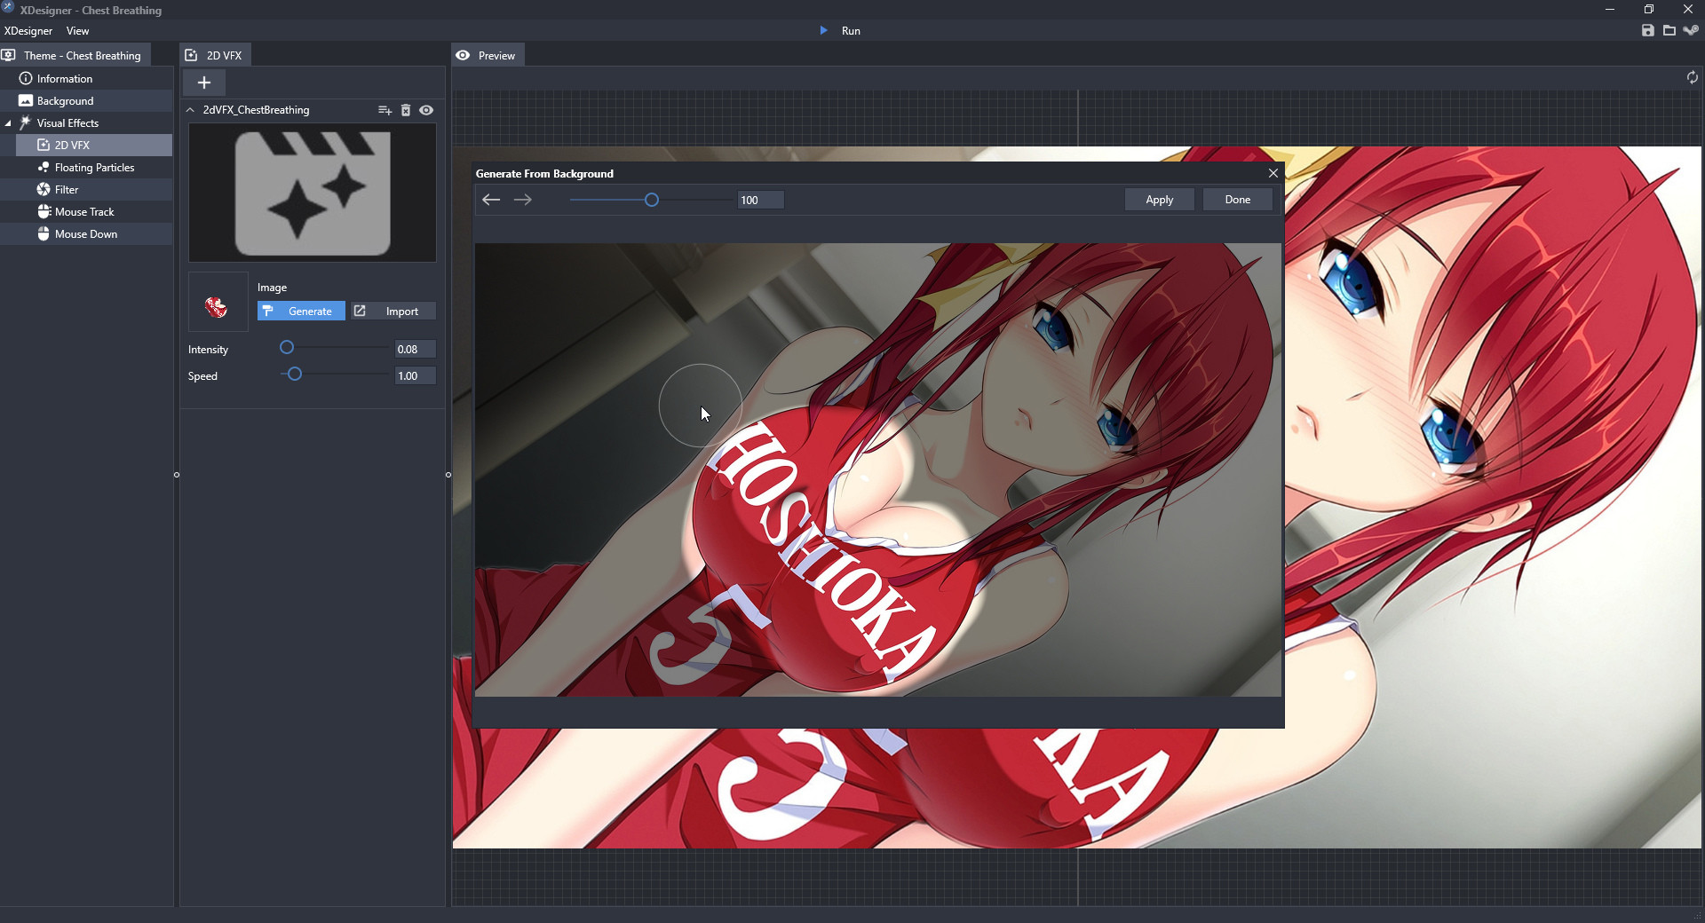The image size is (1705, 923).
Task: Open the Steam upload icon
Action: point(1692,30)
